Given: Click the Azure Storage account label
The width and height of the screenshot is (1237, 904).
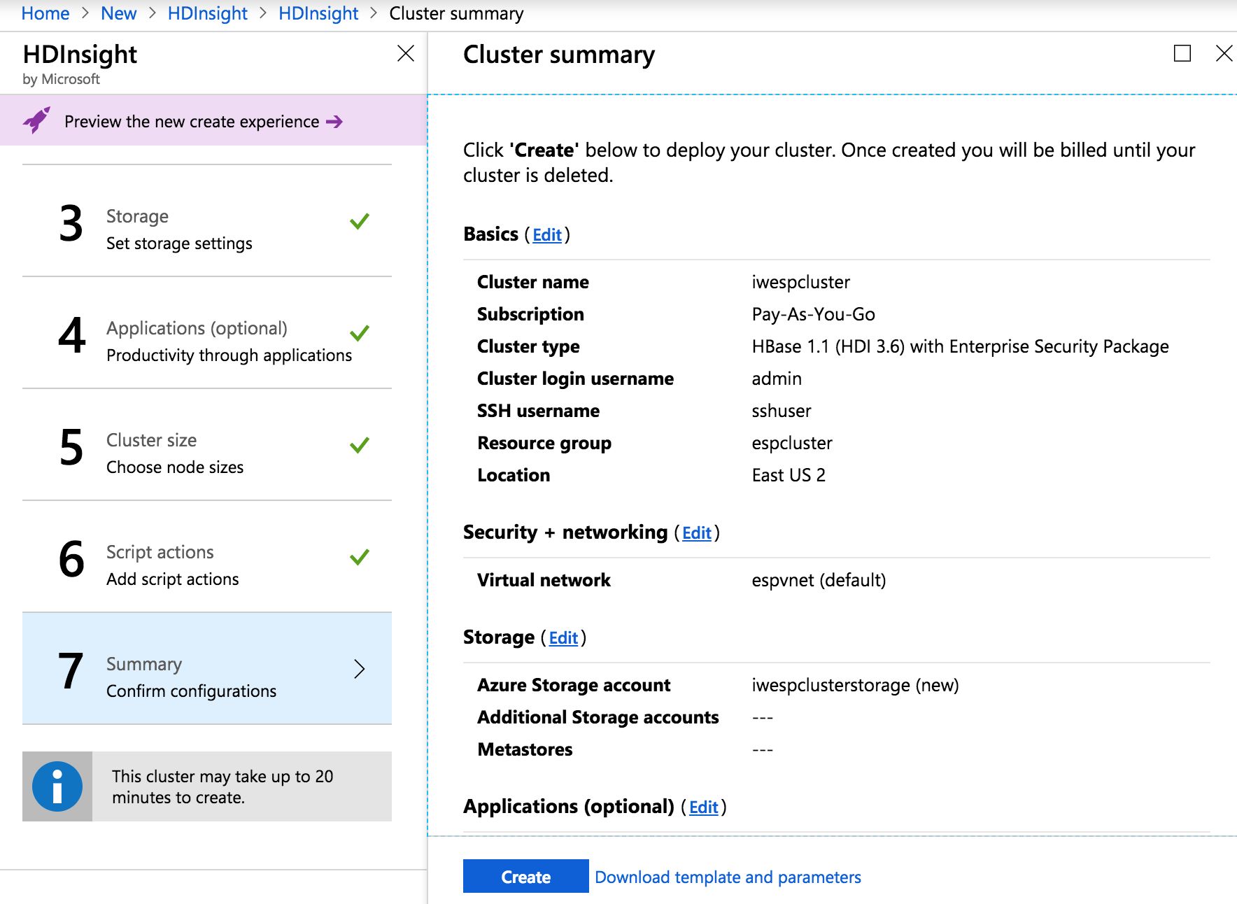Looking at the screenshot, I should coord(574,685).
